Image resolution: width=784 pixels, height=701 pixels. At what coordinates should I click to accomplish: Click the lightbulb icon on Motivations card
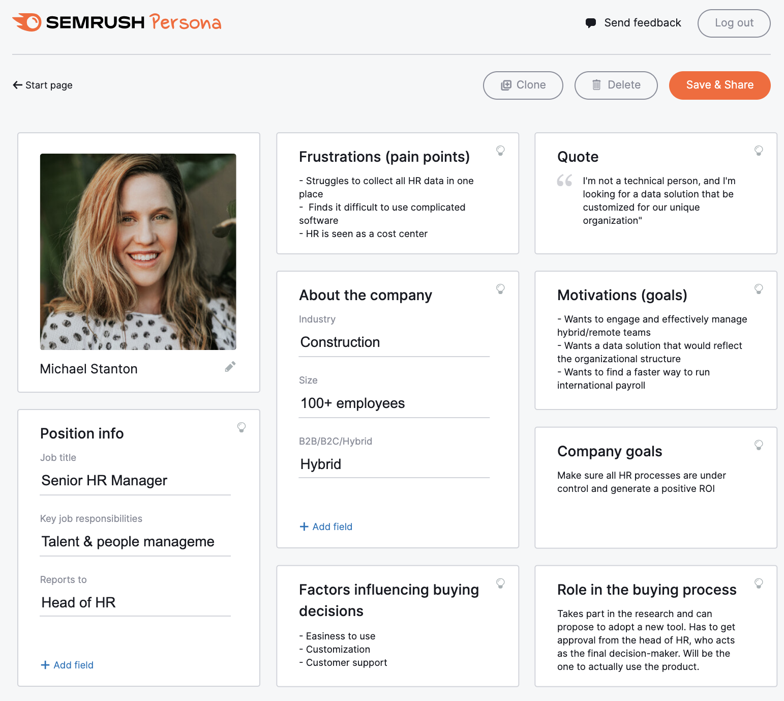[x=759, y=289]
